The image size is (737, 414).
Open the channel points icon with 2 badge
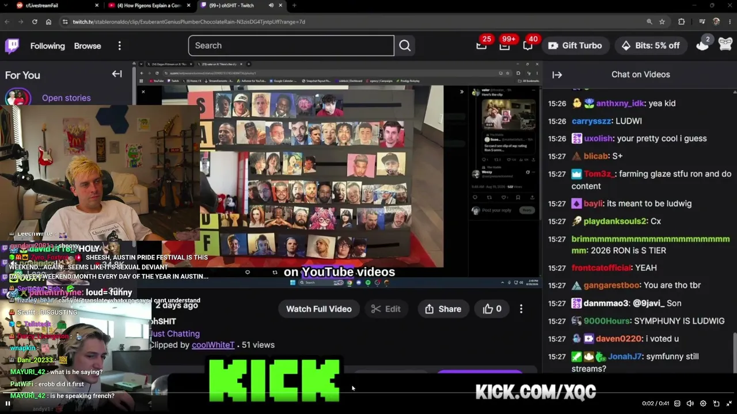tap(702, 45)
